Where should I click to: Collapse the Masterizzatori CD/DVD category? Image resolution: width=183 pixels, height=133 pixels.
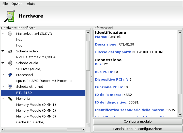click(x=3, y=34)
